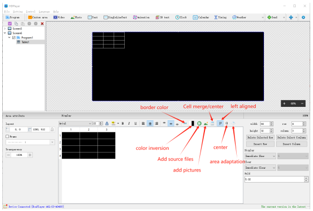The image size is (313, 211).
Task: Toggle Italic formatting
Action: [x=129, y=124]
